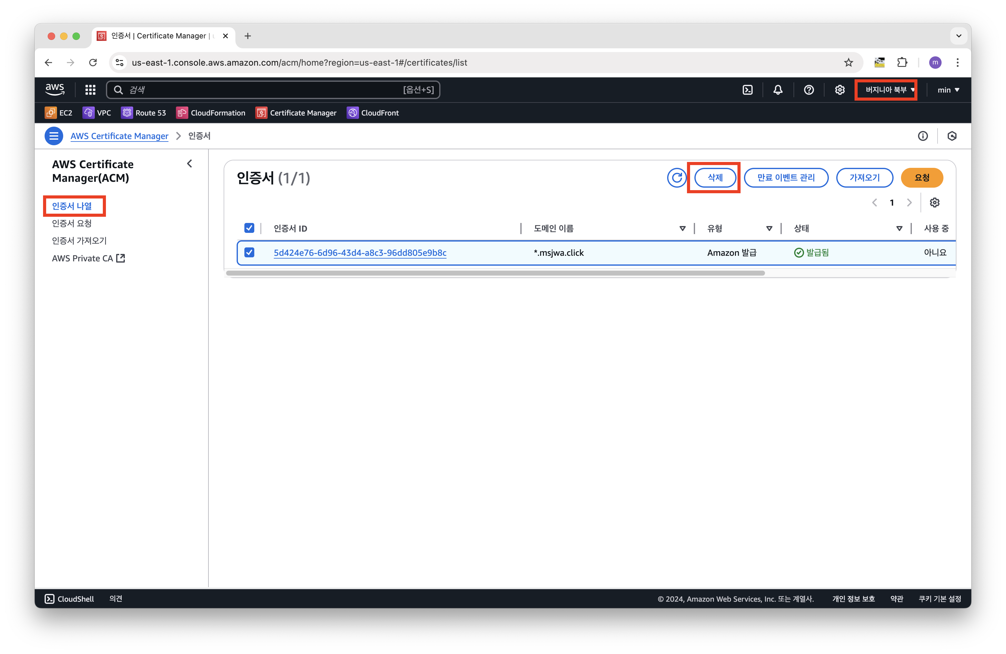Viewport: 1006px width, 654px height.
Task: Open the info panel icon
Action: coord(923,136)
